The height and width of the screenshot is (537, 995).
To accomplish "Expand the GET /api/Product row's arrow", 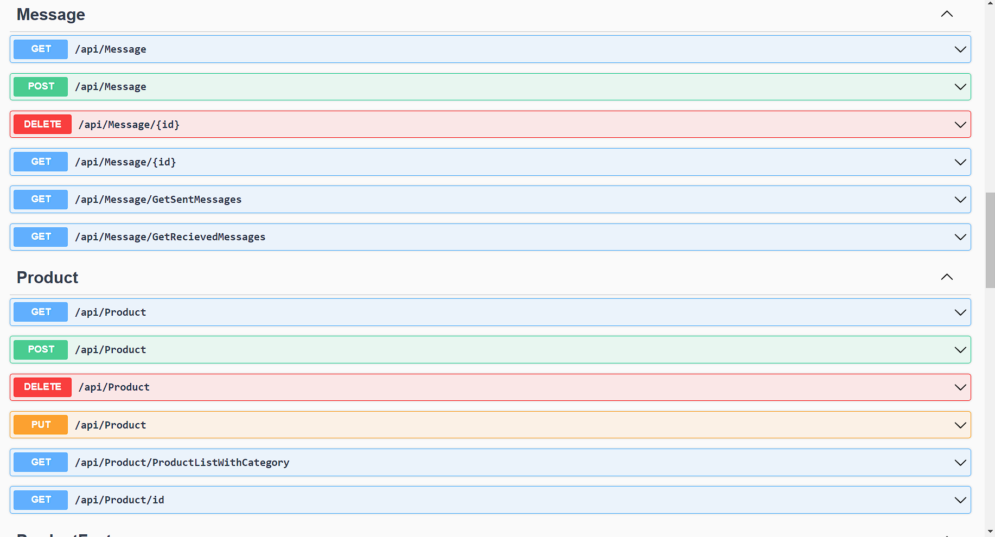I will click(x=960, y=312).
